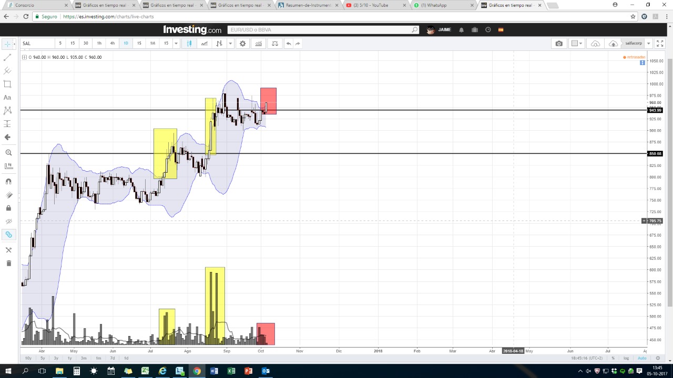Screen dimensions: 673x378
Task: Open the Spanish flag language selector
Action: point(501,30)
